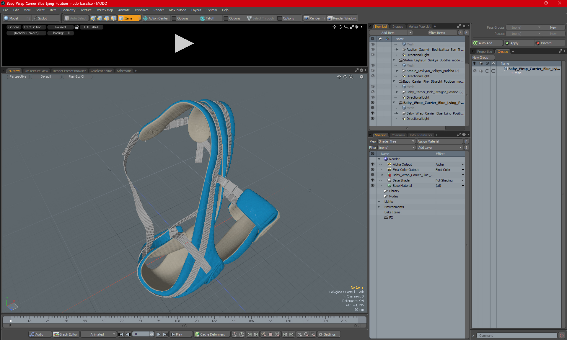Toggle visibility of Statue_Laykyun_Sekkya_Buddha (2) item
The width and height of the screenshot is (567, 340).
[372, 71]
